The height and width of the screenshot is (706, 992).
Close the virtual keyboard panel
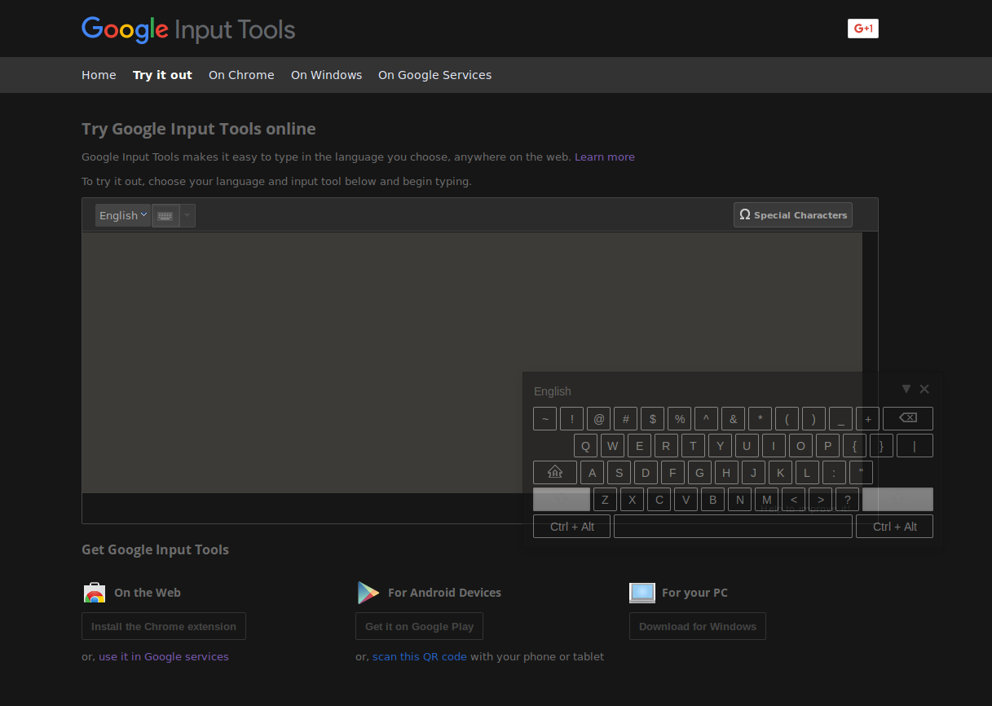[924, 389]
